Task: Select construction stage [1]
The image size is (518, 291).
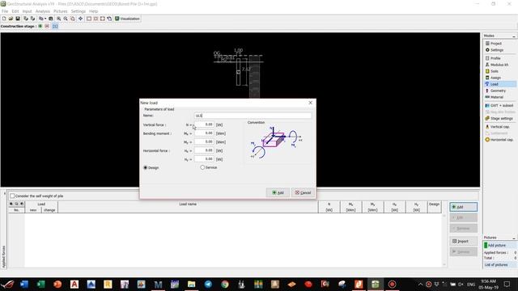Action: tap(55, 26)
